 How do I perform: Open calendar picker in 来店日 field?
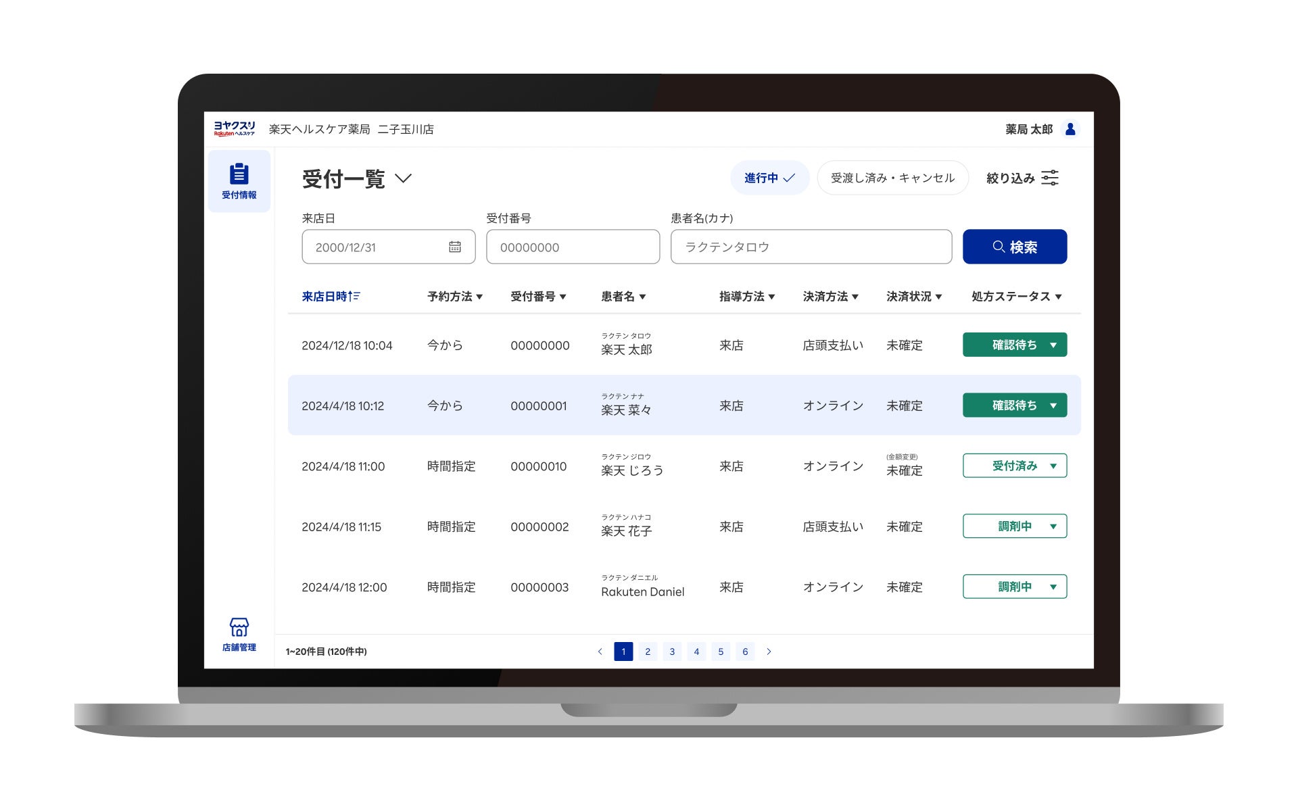click(x=455, y=247)
